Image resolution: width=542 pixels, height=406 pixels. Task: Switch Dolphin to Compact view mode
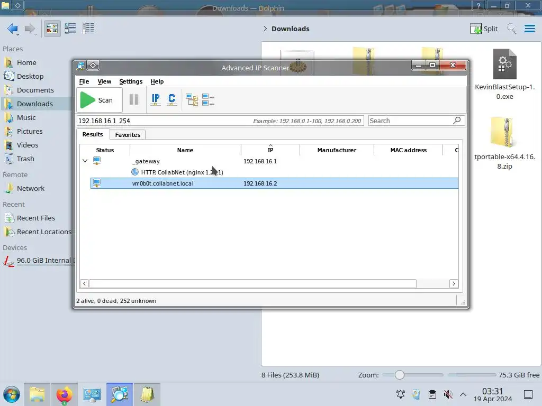point(70,29)
